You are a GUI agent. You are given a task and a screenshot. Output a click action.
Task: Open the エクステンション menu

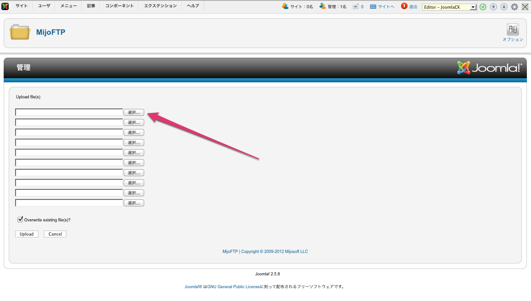(160, 6)
